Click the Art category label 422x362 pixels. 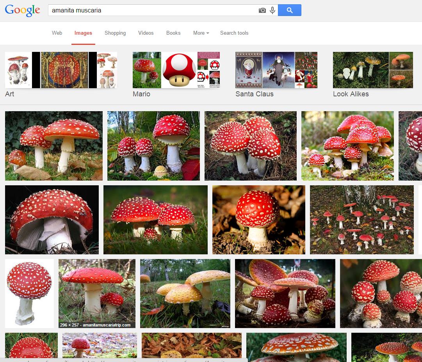10,94
